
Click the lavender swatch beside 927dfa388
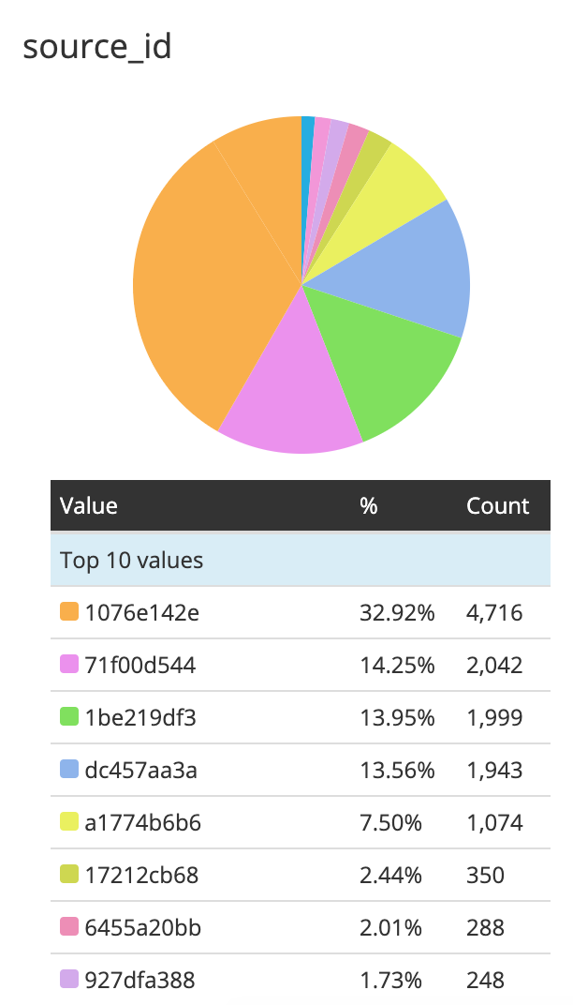point(69,980)
